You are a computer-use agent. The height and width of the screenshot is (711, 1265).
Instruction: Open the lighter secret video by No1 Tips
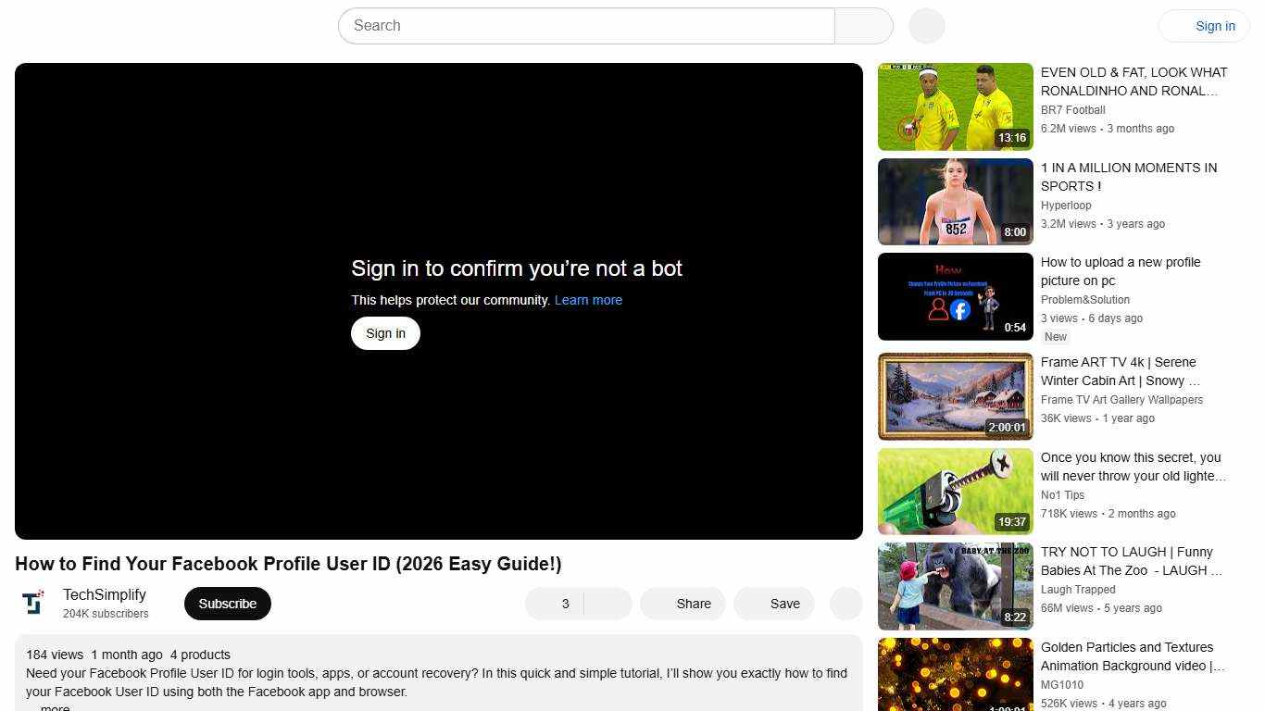[955, 491]
